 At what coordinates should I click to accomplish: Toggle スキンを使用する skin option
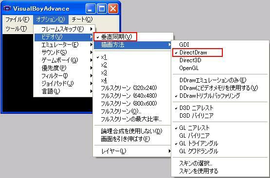pyautogui.click(x=220, y=171)
